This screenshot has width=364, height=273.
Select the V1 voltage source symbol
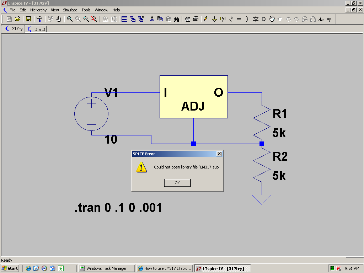91,114
